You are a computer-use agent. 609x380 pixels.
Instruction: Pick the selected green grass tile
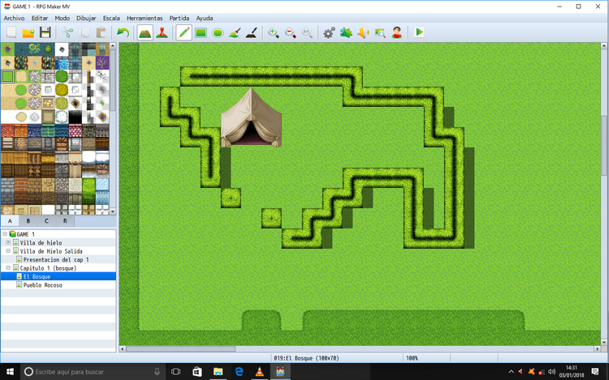click(7, 76)
